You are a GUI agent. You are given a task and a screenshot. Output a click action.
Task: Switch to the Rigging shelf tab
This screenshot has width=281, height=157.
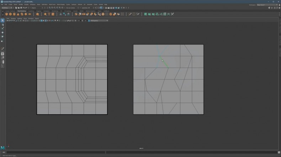point(39,11)
